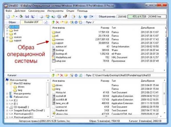
Task: Open the Помощь menu
Action: click(82, 11)
